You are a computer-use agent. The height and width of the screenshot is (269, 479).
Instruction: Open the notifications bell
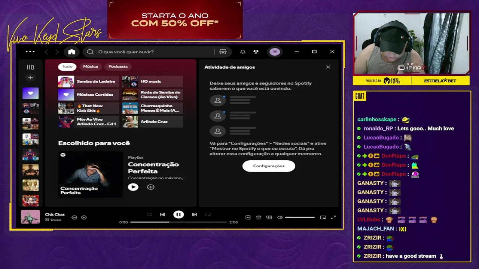[242, 52]
